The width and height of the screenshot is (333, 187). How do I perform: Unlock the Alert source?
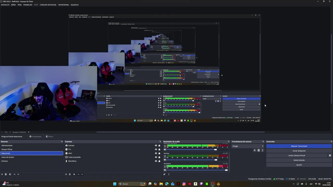159,153
